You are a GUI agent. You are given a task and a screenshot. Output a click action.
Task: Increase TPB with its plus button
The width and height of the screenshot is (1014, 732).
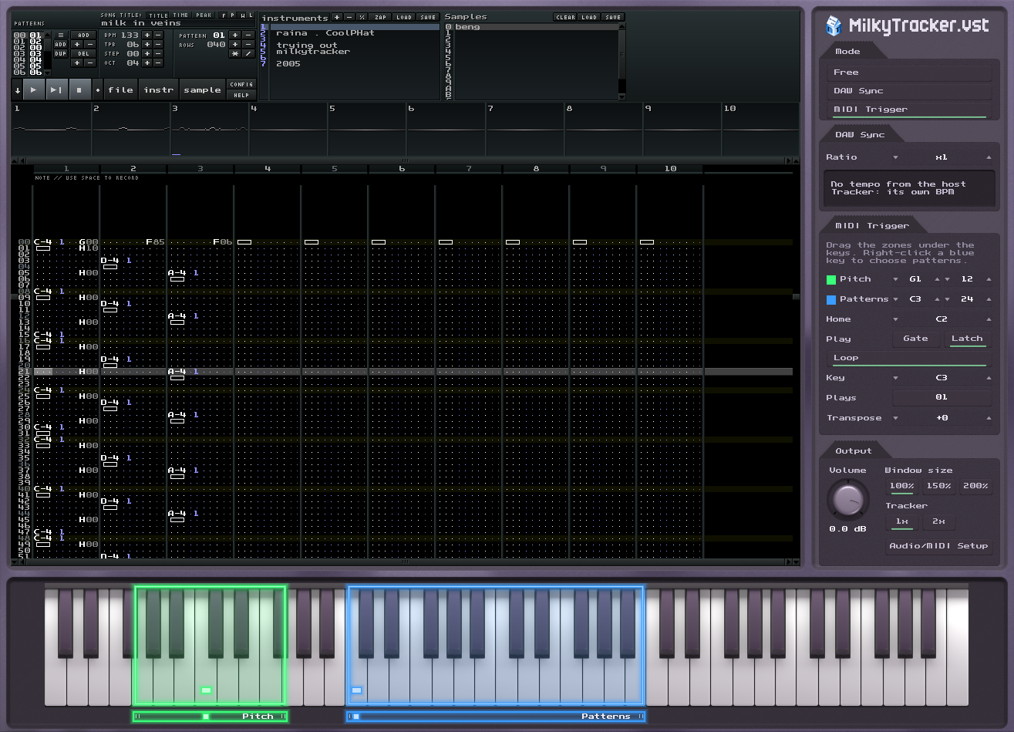(147, 44)
